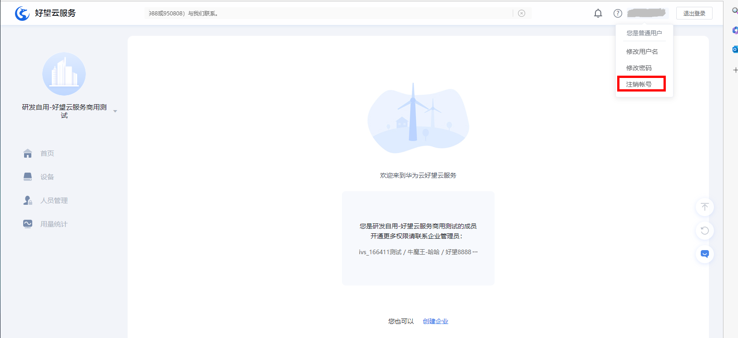The width and height of the screenshot is (738, 338).
Task: Open the help question mark icon
Action: coord(618,14)
